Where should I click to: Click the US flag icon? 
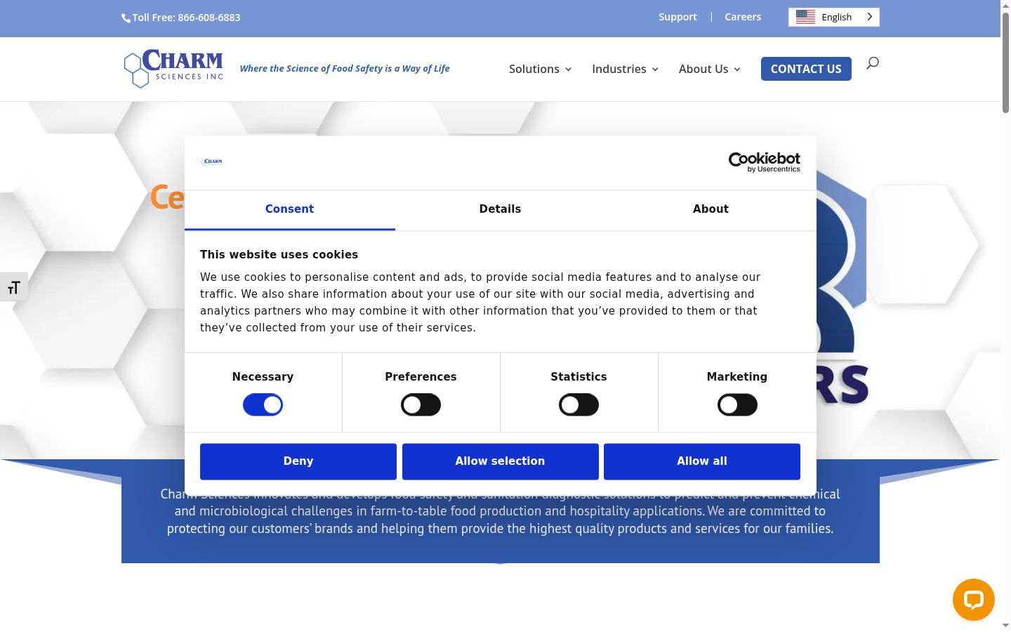[x=805, y=17]
